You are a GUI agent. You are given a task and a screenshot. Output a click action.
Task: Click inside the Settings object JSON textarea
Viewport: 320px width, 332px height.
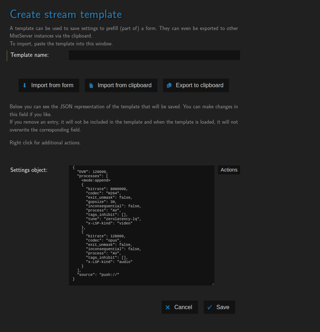tap(142, 226)
